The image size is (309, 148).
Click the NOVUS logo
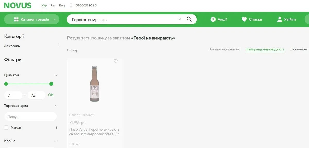tap(18, 5)
